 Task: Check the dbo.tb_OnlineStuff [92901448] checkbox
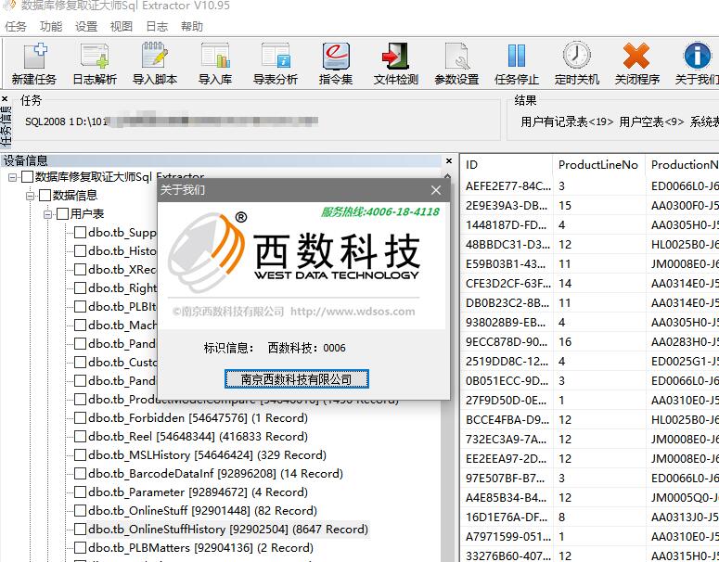pyautogui.click(x=80, y=511)
